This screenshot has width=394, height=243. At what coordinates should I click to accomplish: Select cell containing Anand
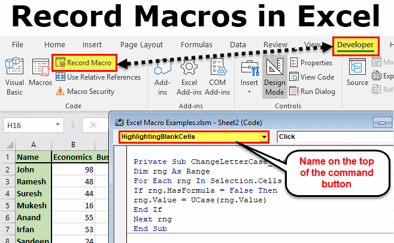pos(34,218)
